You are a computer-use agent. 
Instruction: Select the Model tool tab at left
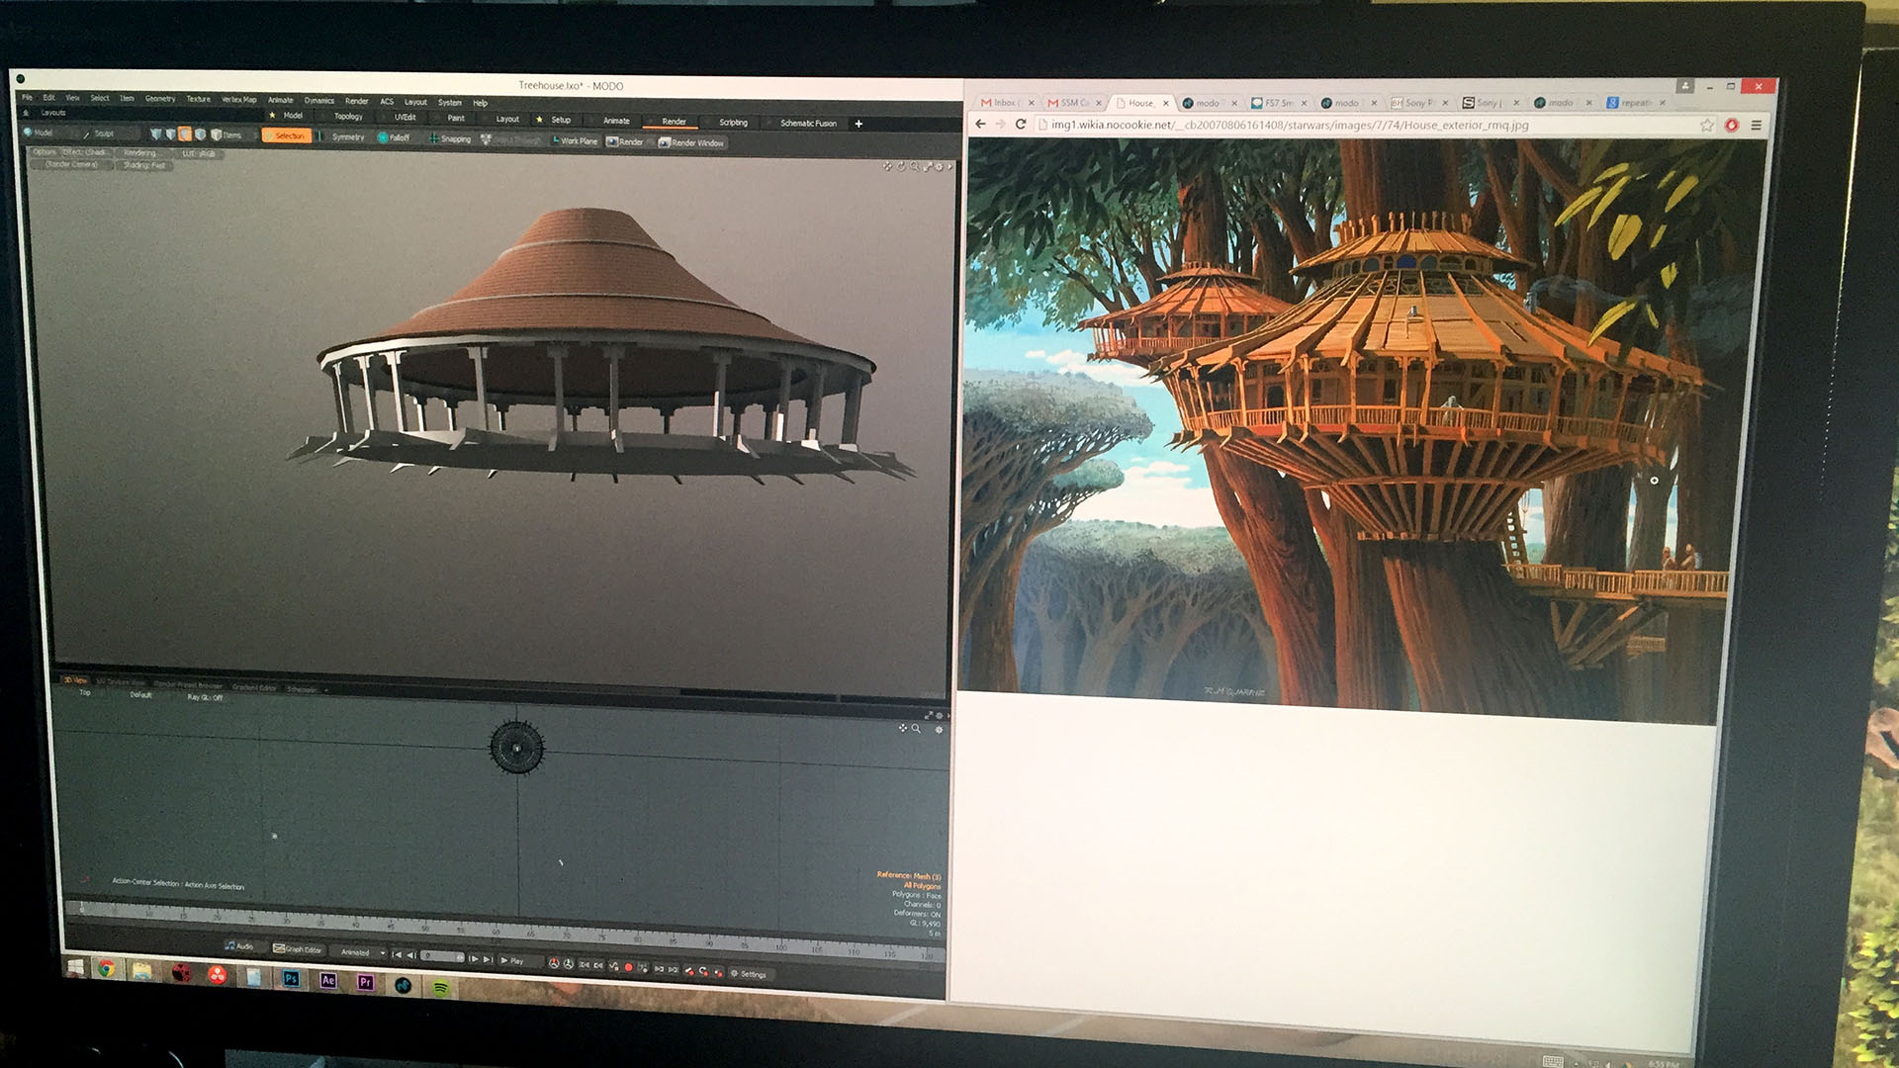click(x=44, y=133)
